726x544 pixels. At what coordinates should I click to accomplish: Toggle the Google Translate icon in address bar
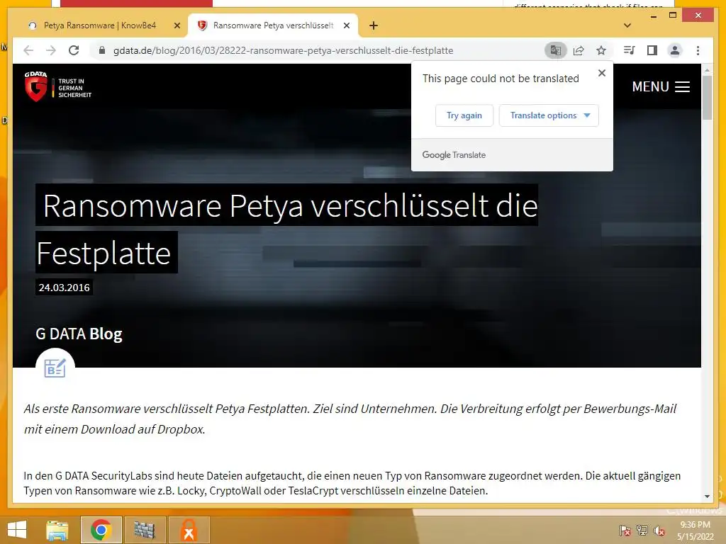pyautogui.click(x=556, y=50)
